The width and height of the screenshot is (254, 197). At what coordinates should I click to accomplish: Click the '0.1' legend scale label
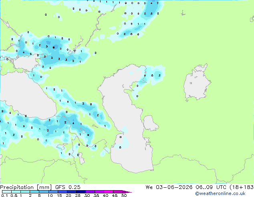click(4, 195)
